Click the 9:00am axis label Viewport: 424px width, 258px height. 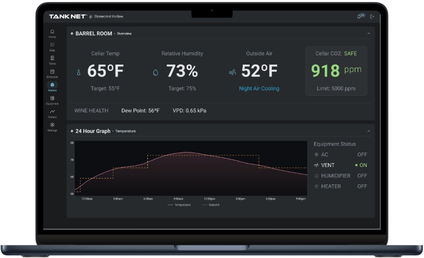tap(179, 199)
